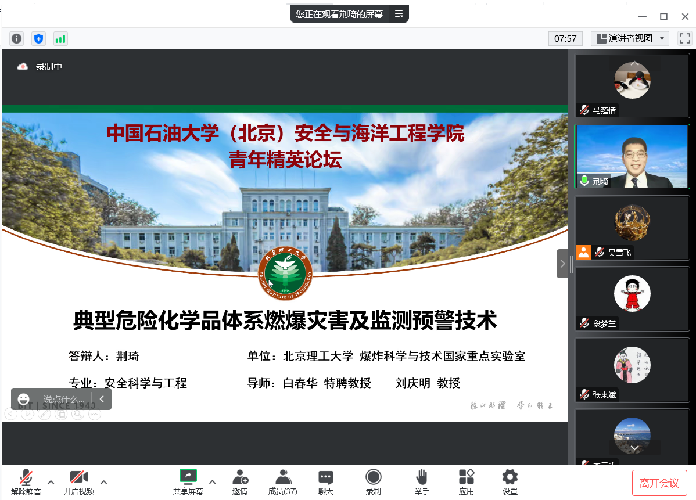Viewport: 696px width, 500px height.
Task: Expand audio options arrow beside 解除静音
Action: [51, 482]
